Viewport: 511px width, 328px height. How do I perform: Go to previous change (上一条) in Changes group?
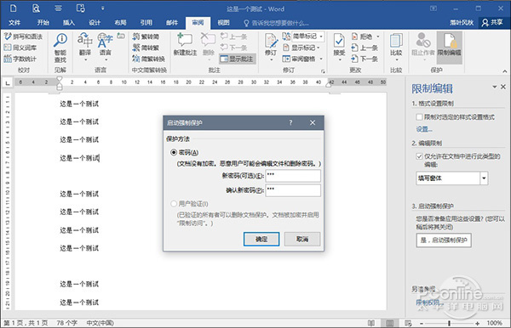coord(365,48)
